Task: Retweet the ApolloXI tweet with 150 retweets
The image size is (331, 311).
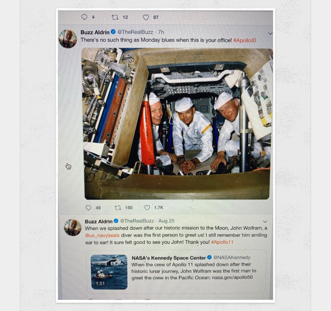Action: tap(118, 208)
